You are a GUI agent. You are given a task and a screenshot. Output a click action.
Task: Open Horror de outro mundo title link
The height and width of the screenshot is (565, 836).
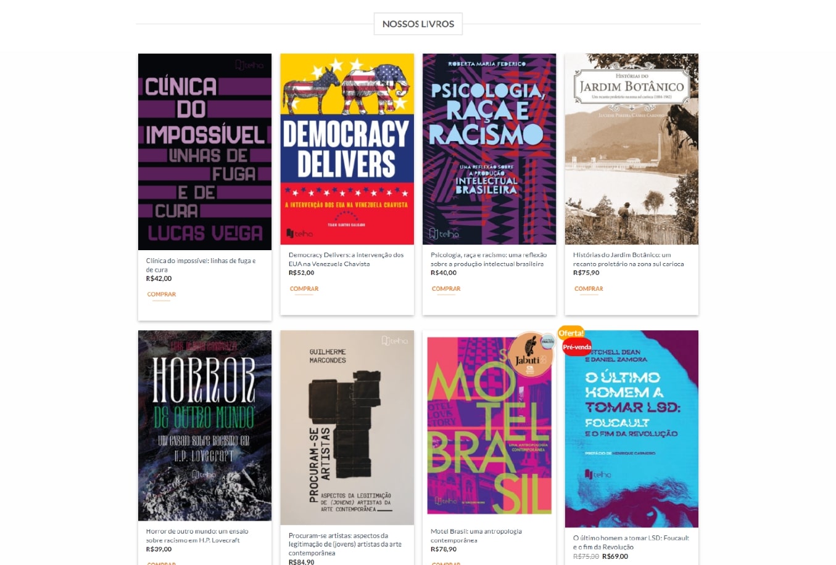coord(197,535)
